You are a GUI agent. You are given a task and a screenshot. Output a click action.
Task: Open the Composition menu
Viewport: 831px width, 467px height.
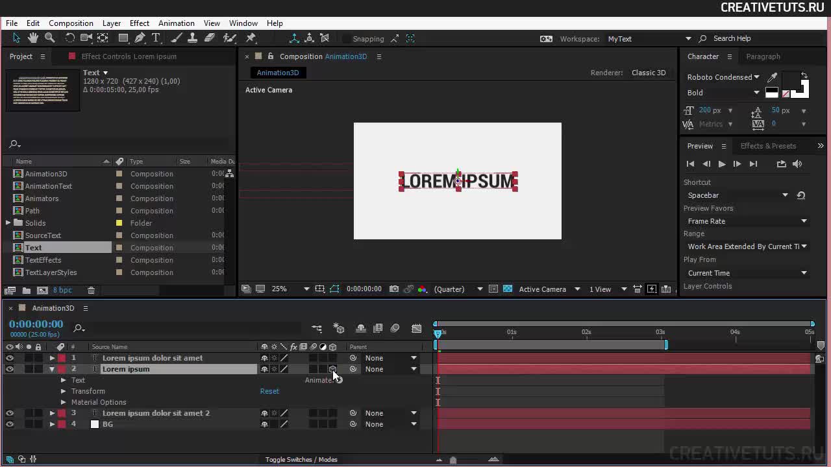click(71, 23)
